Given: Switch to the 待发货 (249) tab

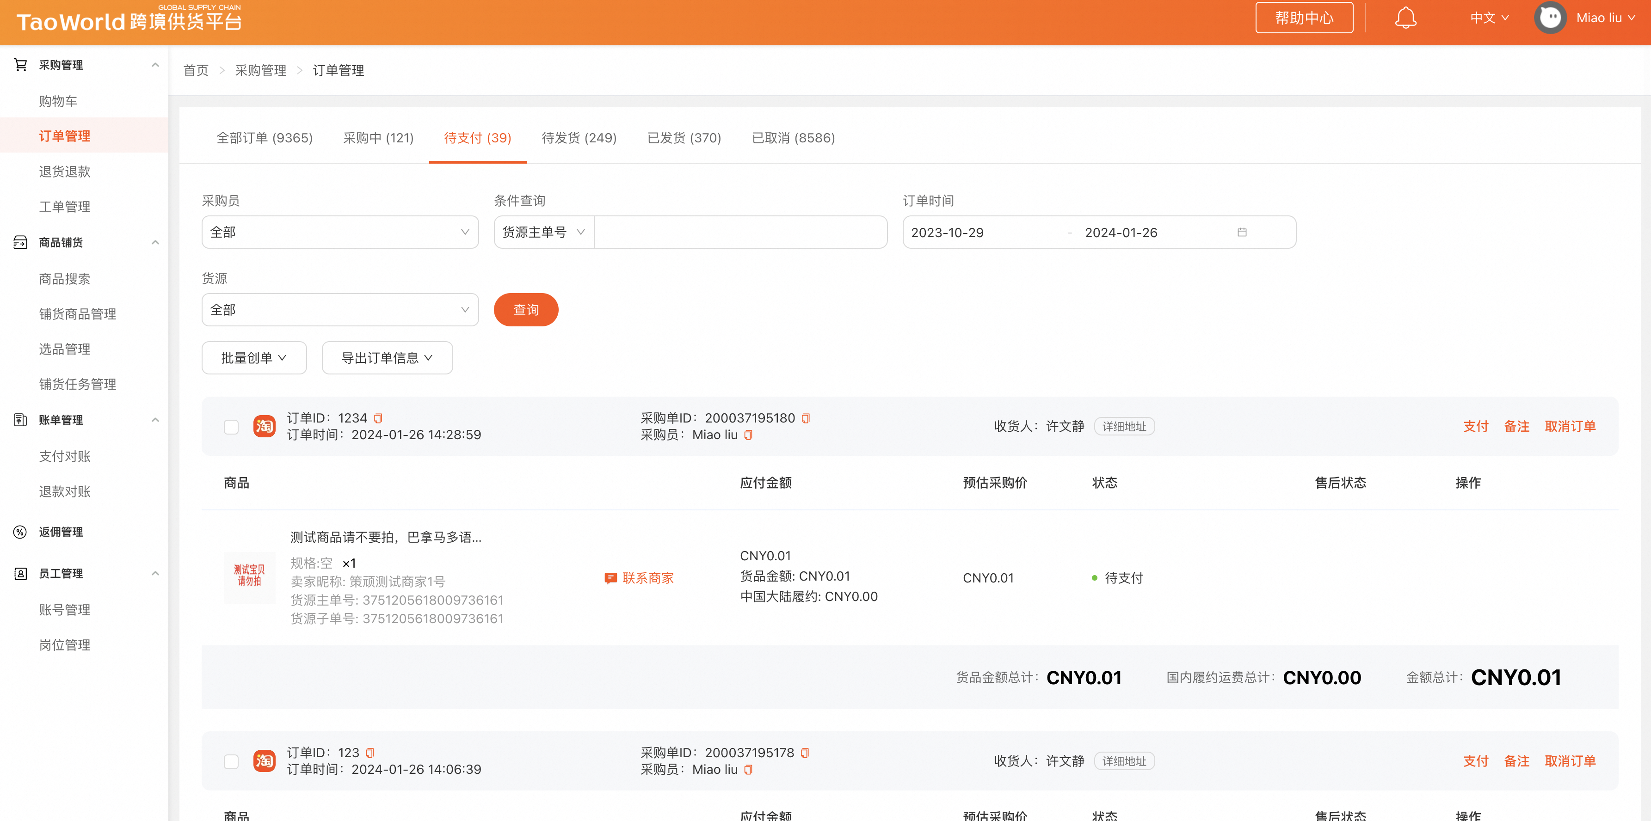Looking at the screenshot, I should click(578, 138).
